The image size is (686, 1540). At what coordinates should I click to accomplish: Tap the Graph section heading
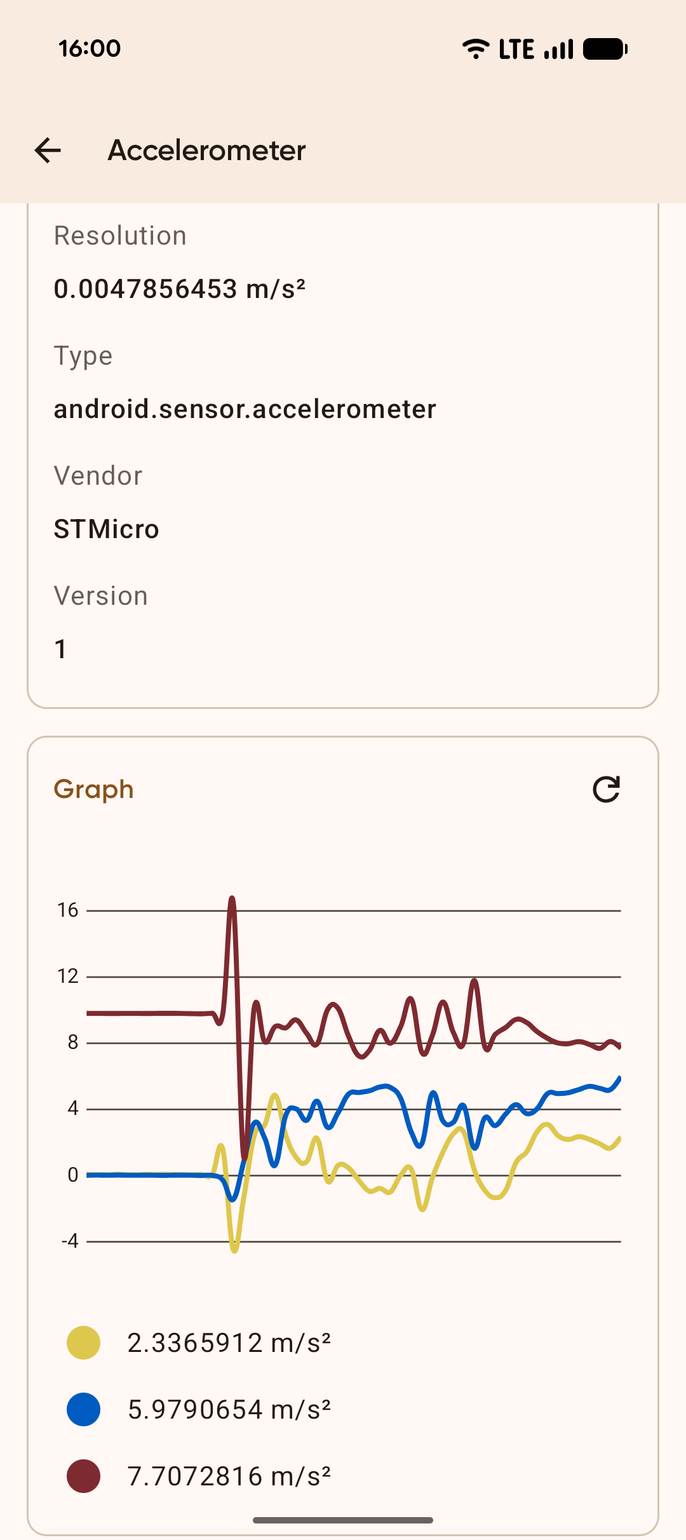[x=94, y=790]
